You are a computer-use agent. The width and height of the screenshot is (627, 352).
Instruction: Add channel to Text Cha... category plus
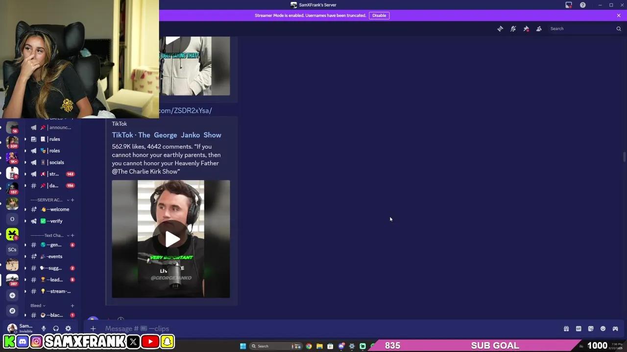72,236
